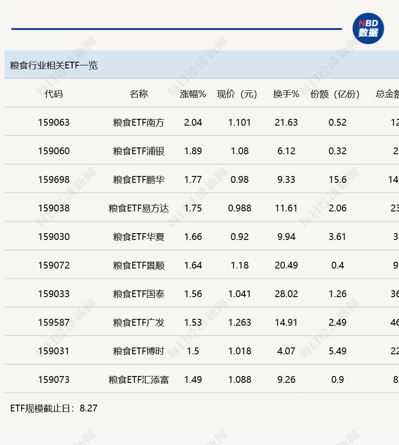Select fund name 粮食ETF浦银

click(x=138, y=151)
